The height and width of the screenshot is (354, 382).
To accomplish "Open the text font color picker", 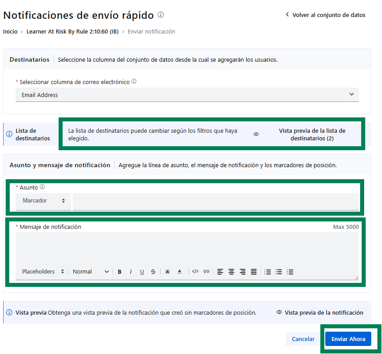I will [180, 272].
